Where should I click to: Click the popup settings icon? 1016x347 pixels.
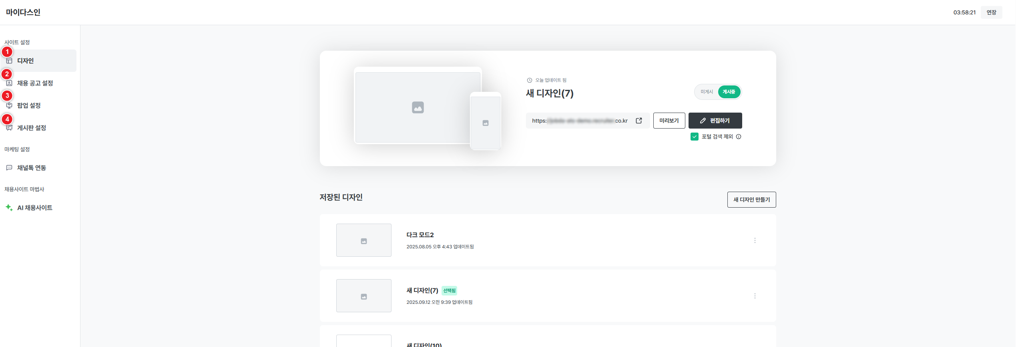pos(9,106)
